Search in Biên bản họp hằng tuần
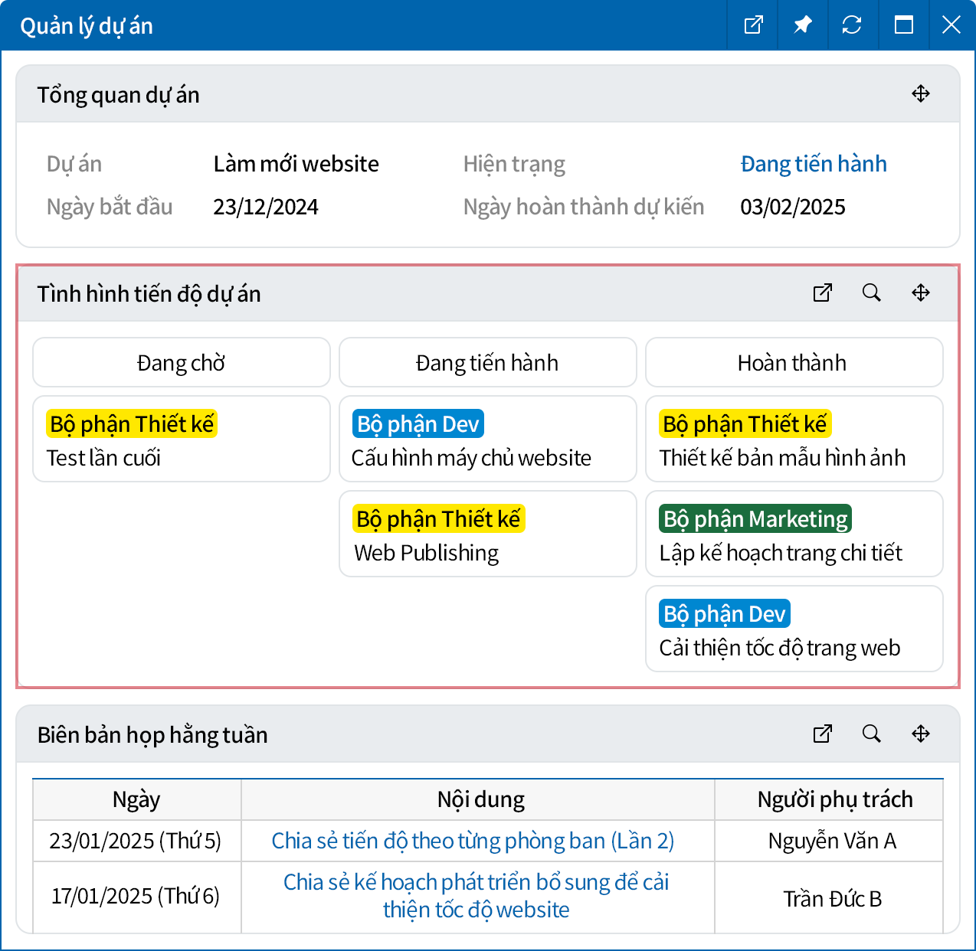976x951 pixels. coord(871,734)
